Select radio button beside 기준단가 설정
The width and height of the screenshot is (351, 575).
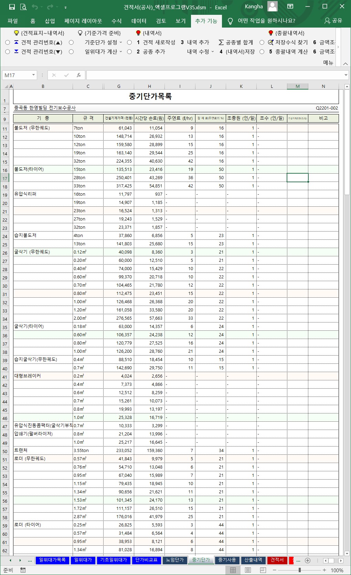(x=71, y=42)
